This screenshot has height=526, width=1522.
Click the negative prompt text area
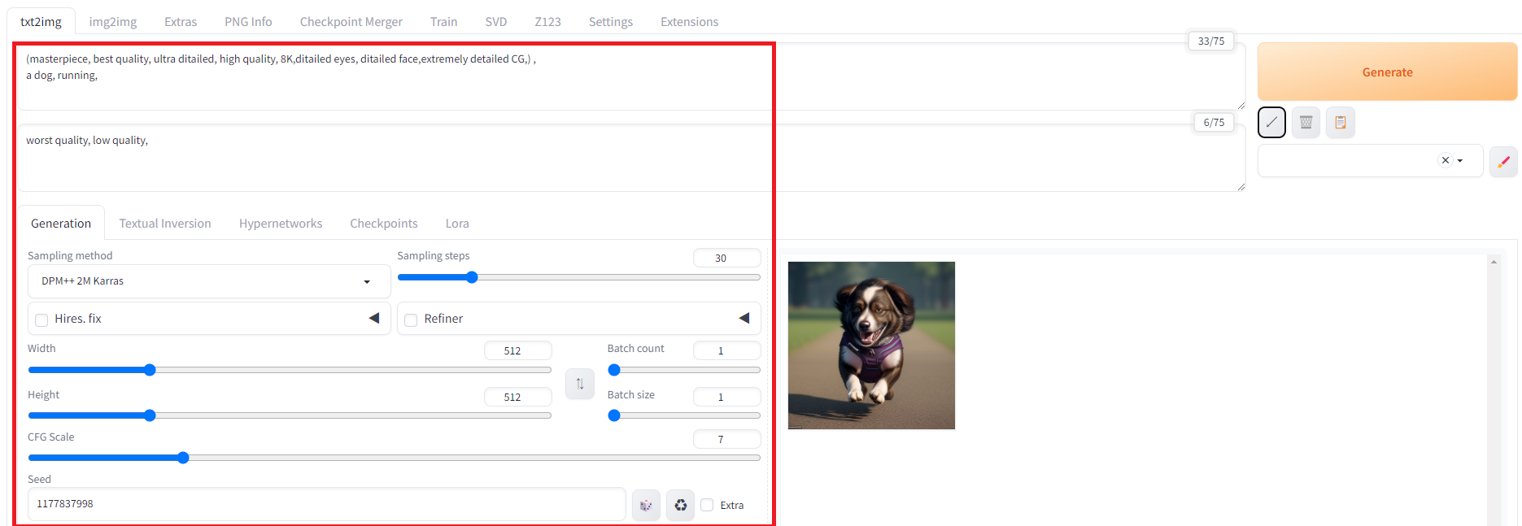coord(631,158)
